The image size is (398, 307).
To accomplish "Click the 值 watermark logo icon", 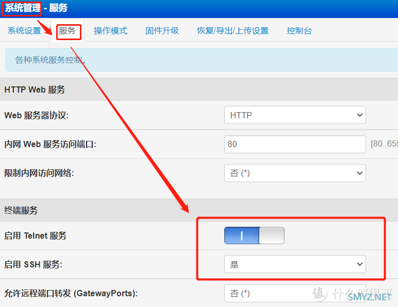I will pyautogui.click(x=320, y=294).
